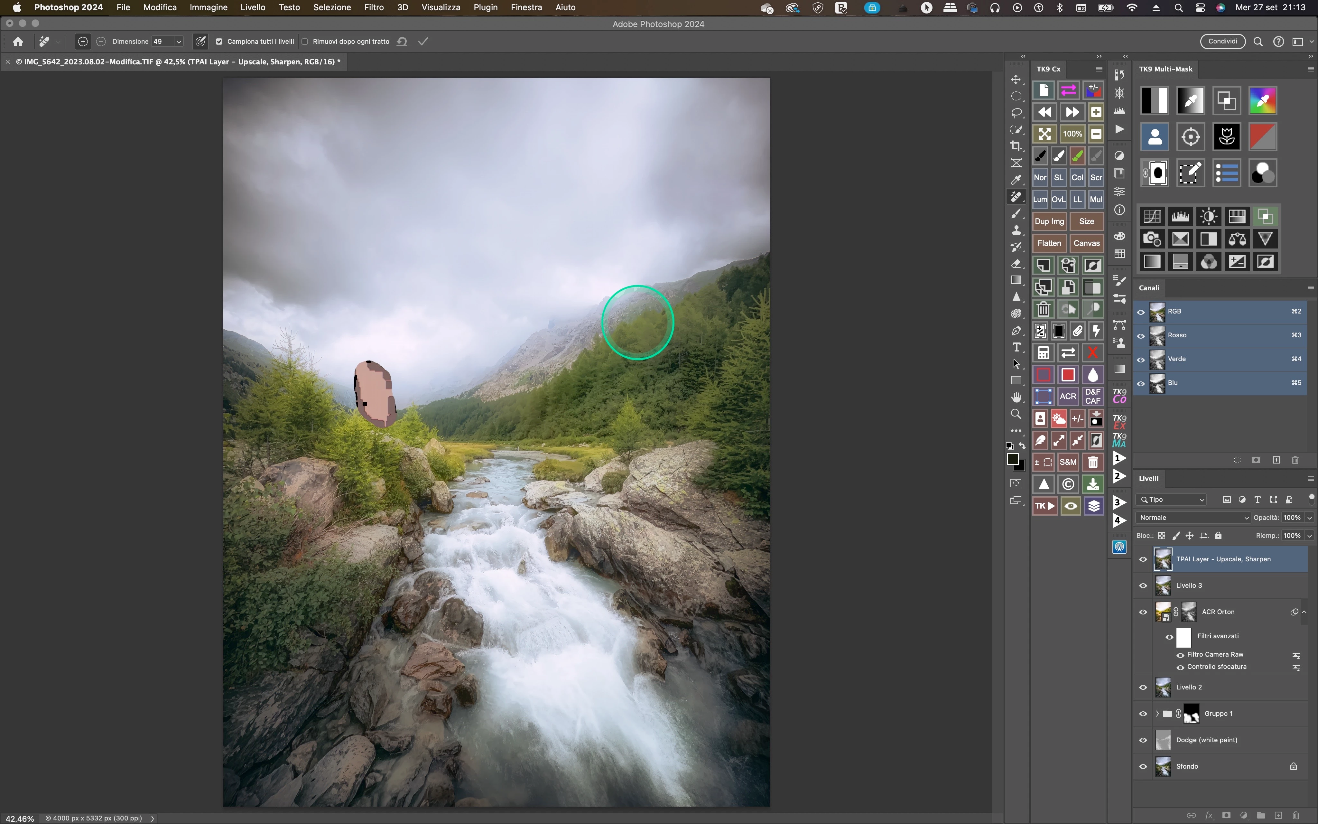
Task: Hide the Livello 3 layer
Action: pyautogui.click(x=1143, y=585)
